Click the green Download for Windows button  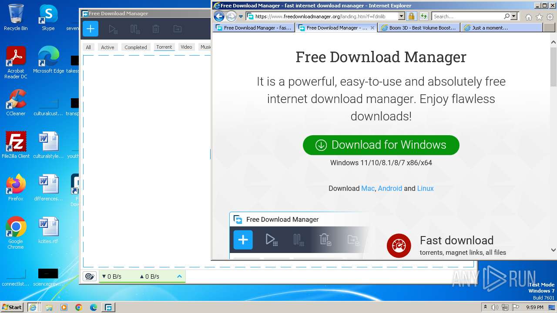coord(381,145)
